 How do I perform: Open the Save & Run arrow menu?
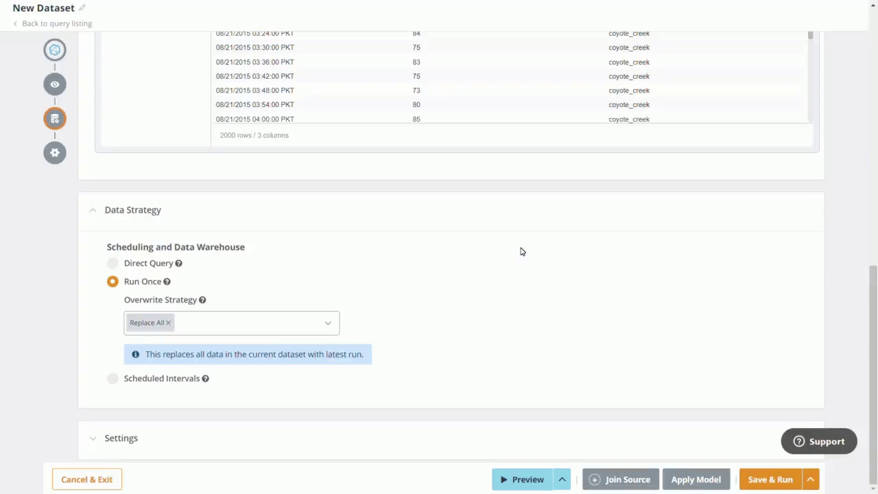click(810, 480)
